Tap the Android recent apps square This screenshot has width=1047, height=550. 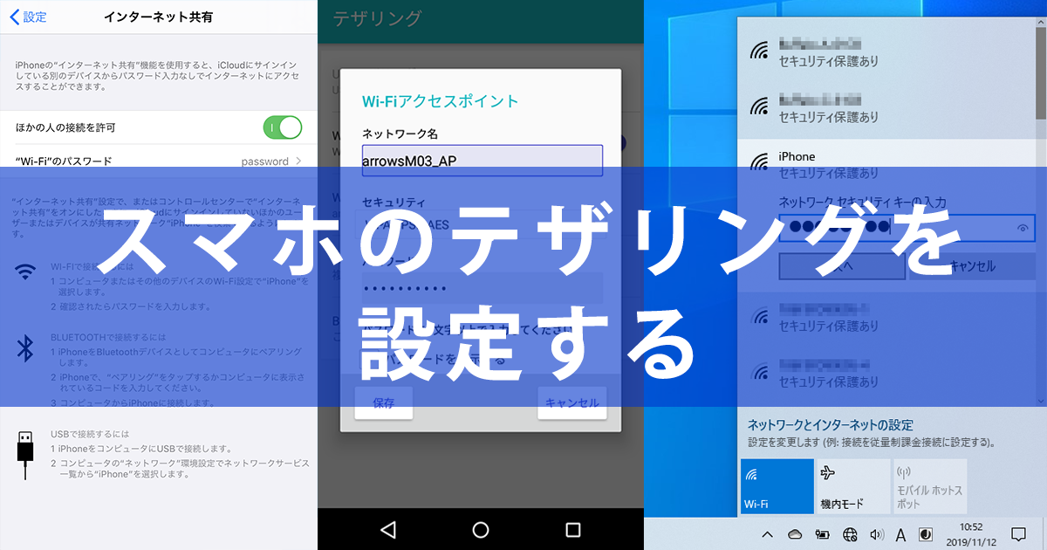pos(573,529)
